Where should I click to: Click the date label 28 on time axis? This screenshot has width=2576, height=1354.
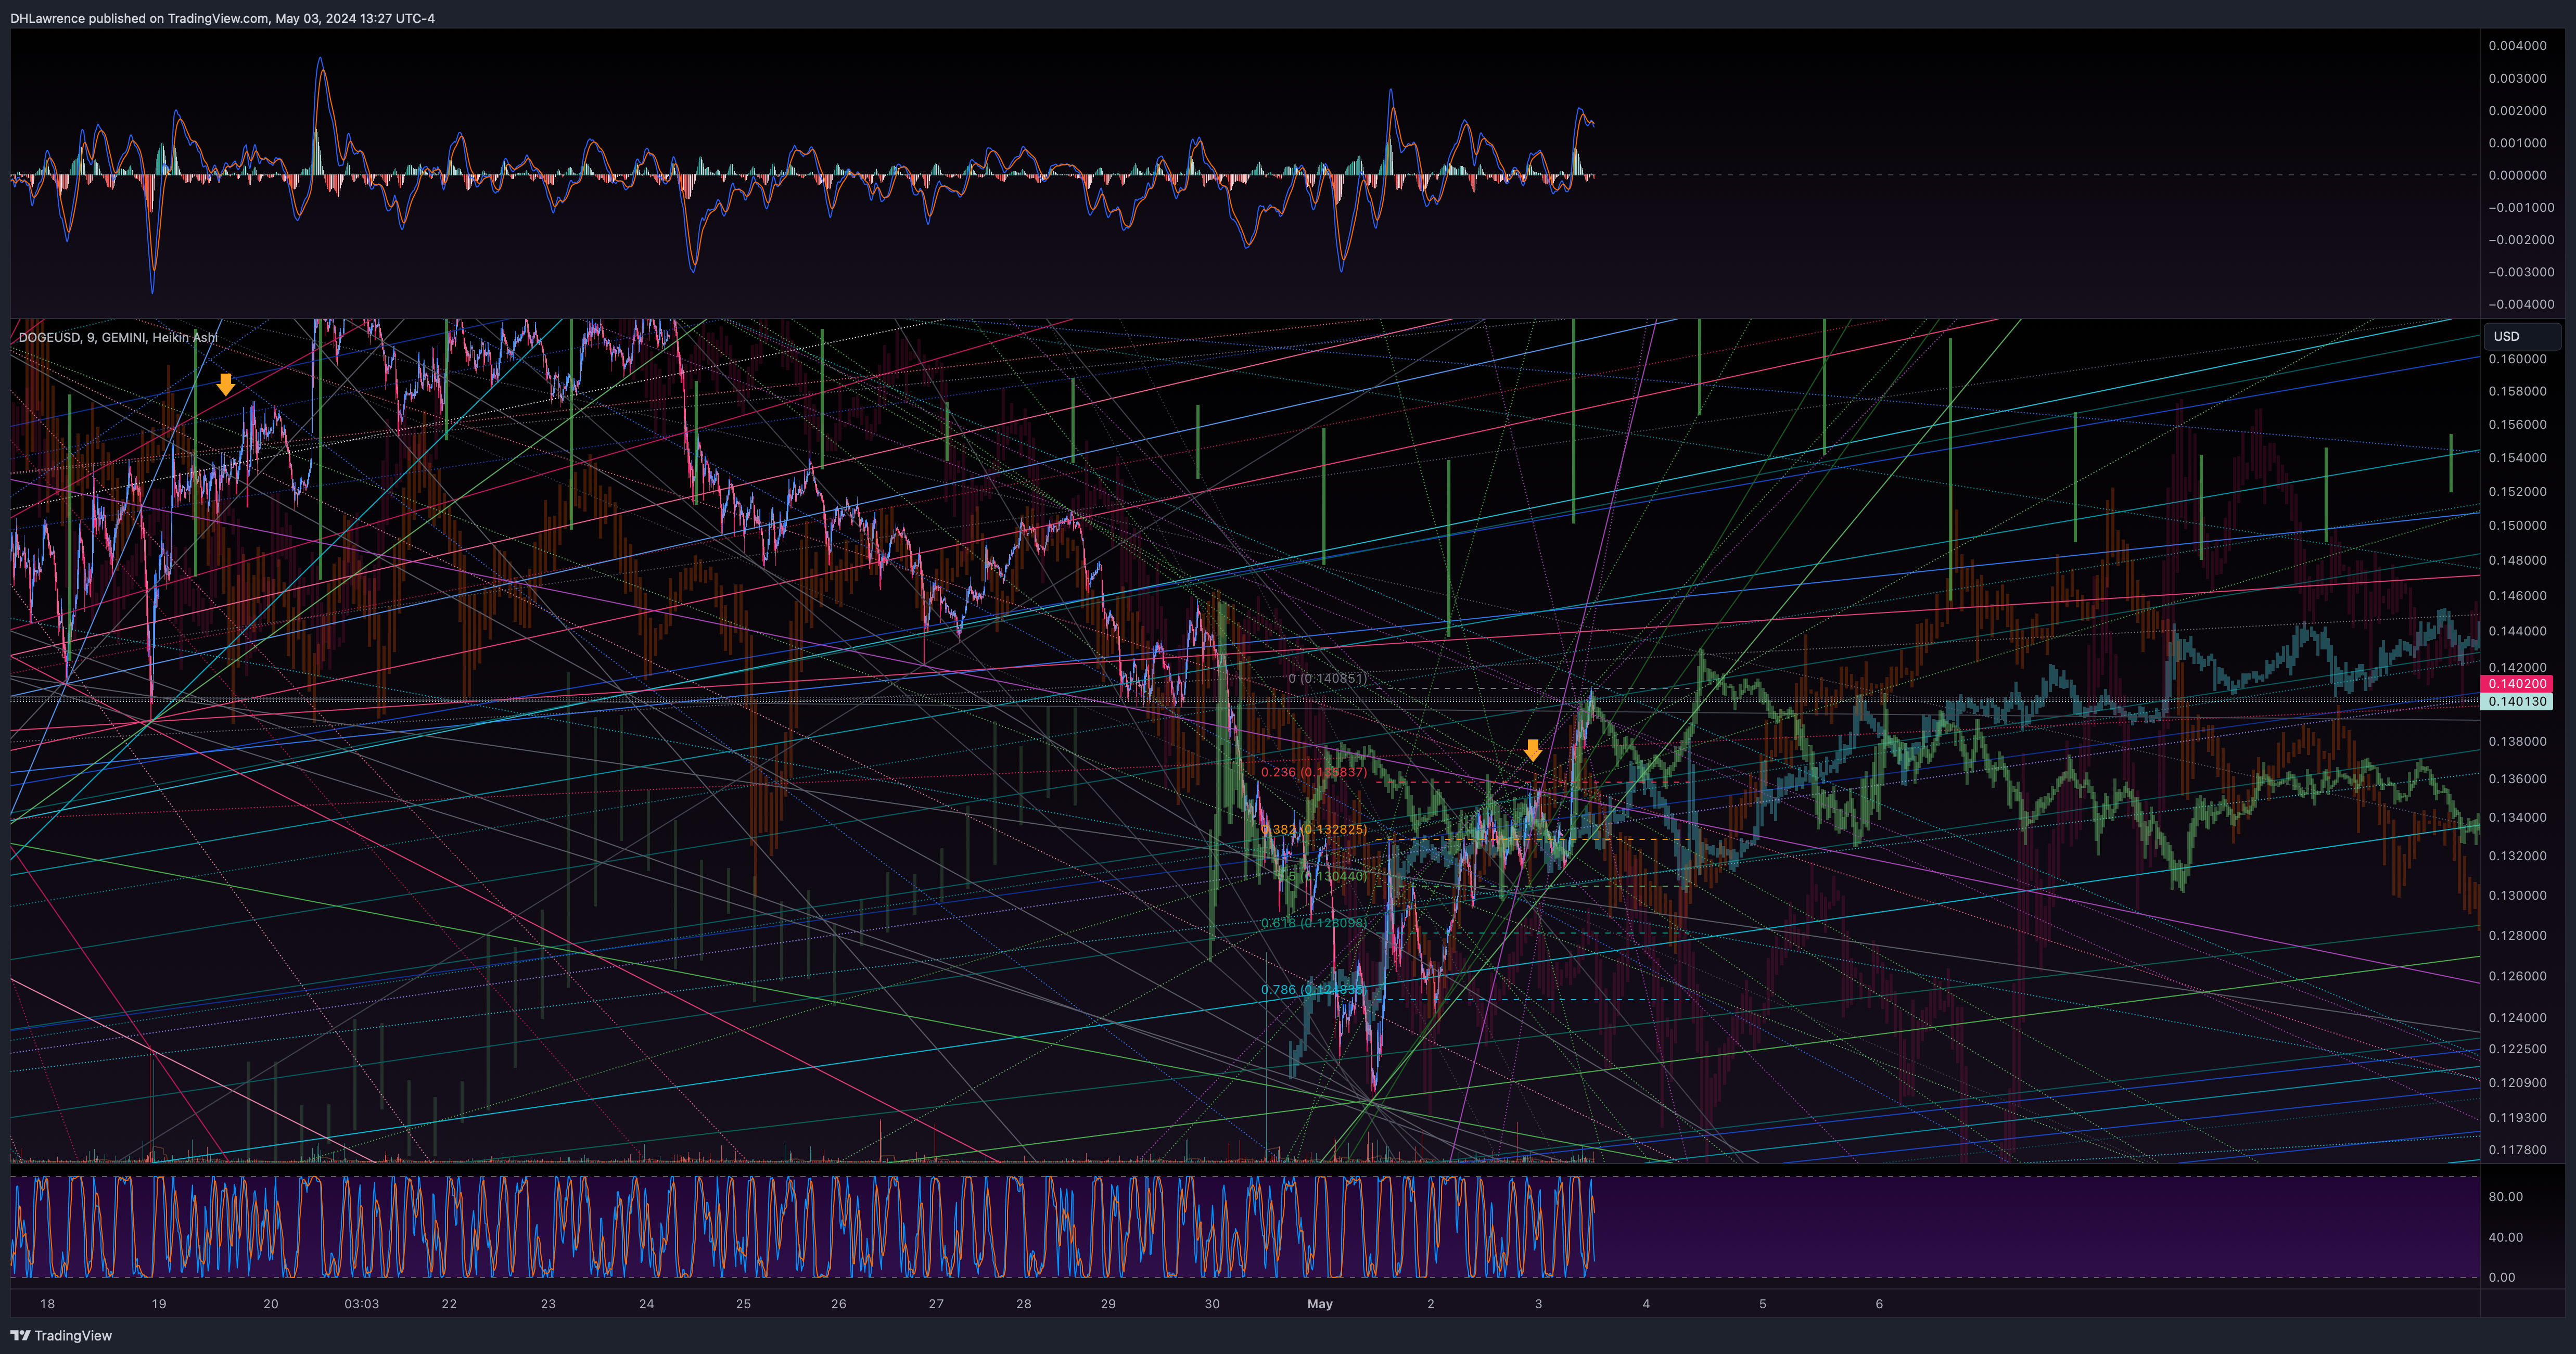click(1024, 1304)
